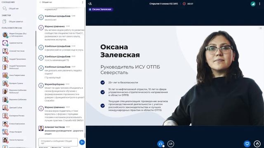
Task: Send the chat message with arrow button
Action: (x=82, y=142)
